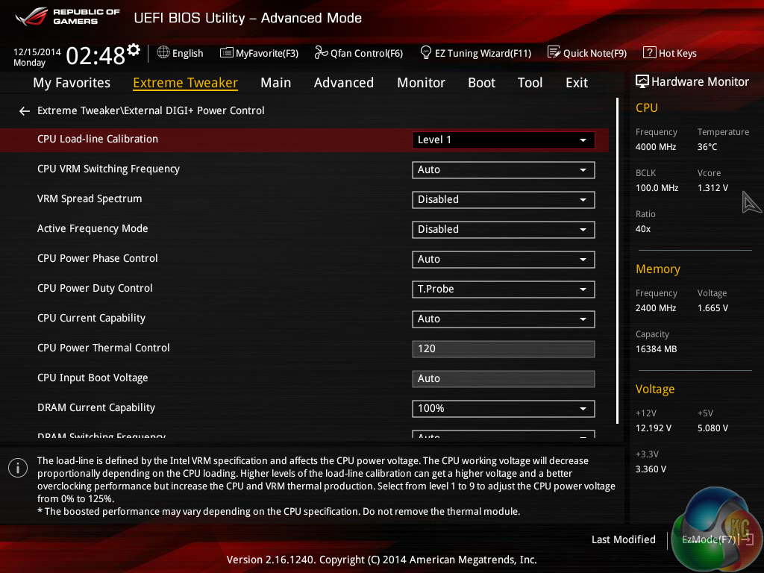Click the 02:48 clock display
This screenshot has width=764, height=573.
pos(95,55)
